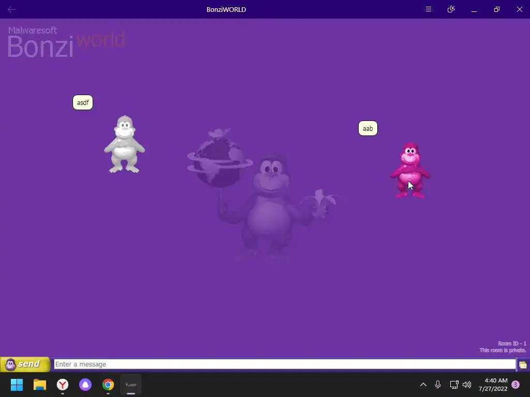Screen dimensions: 530x397
Task: Click the asdf speech bubble
Action: (83, 102)
